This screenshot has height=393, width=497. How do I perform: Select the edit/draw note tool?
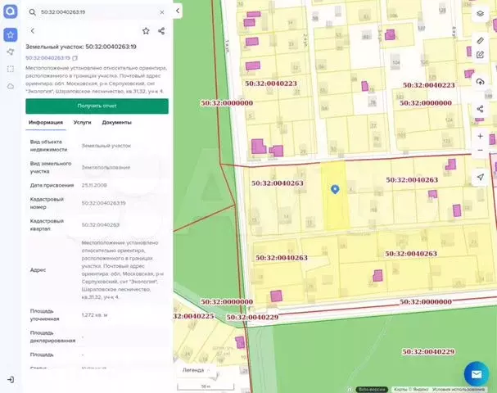coord(480,55)
